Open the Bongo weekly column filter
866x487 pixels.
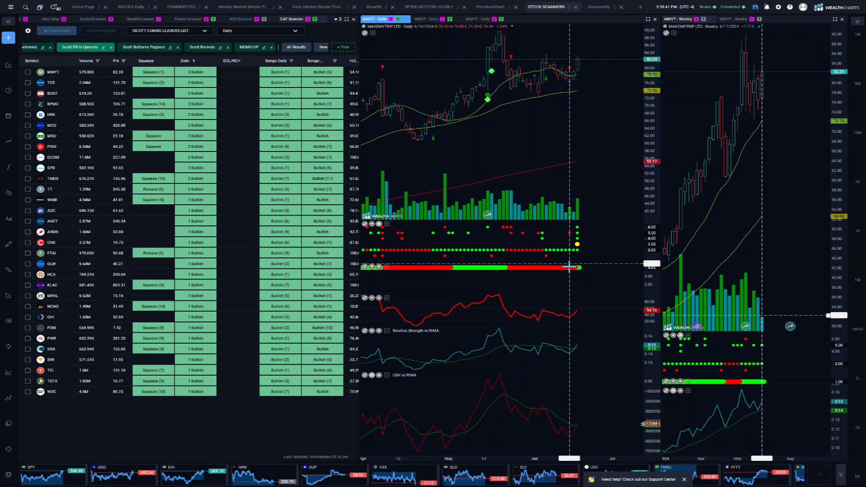click(x=335, y=61)
